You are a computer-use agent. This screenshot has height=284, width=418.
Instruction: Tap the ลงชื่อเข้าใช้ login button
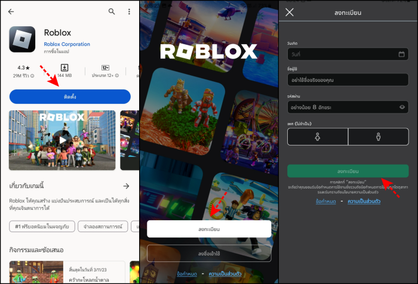click(209, 254)
